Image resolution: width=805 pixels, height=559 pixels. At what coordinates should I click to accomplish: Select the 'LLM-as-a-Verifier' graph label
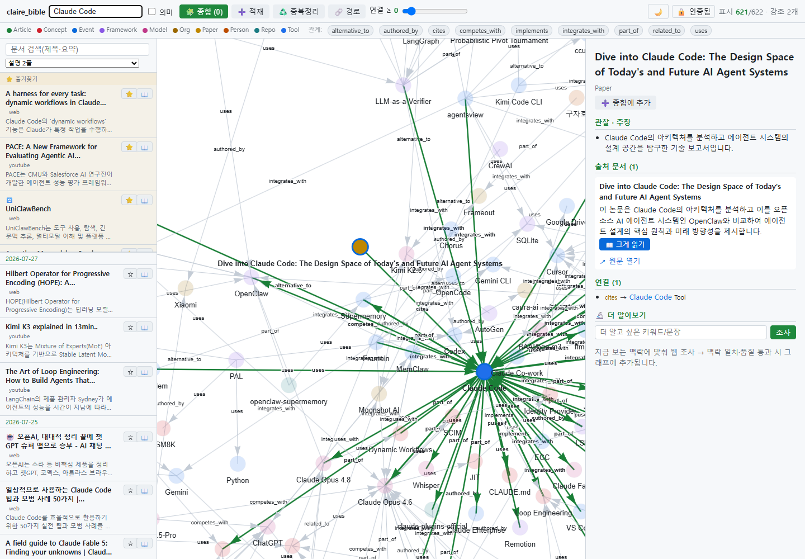pos(403,101)
